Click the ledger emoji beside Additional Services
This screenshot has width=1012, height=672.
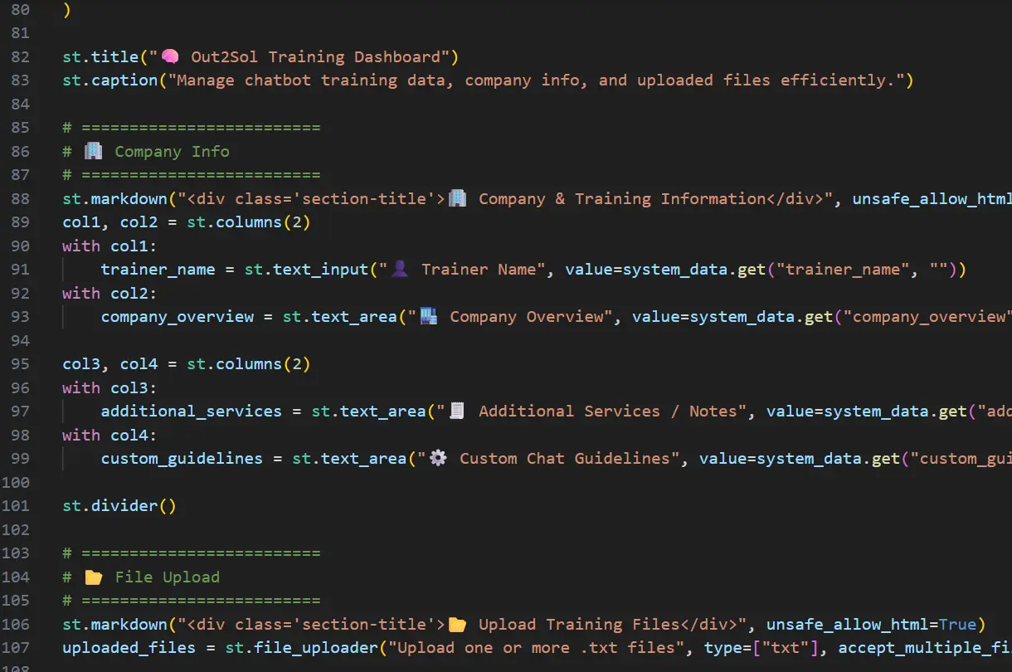click(457, 411)
